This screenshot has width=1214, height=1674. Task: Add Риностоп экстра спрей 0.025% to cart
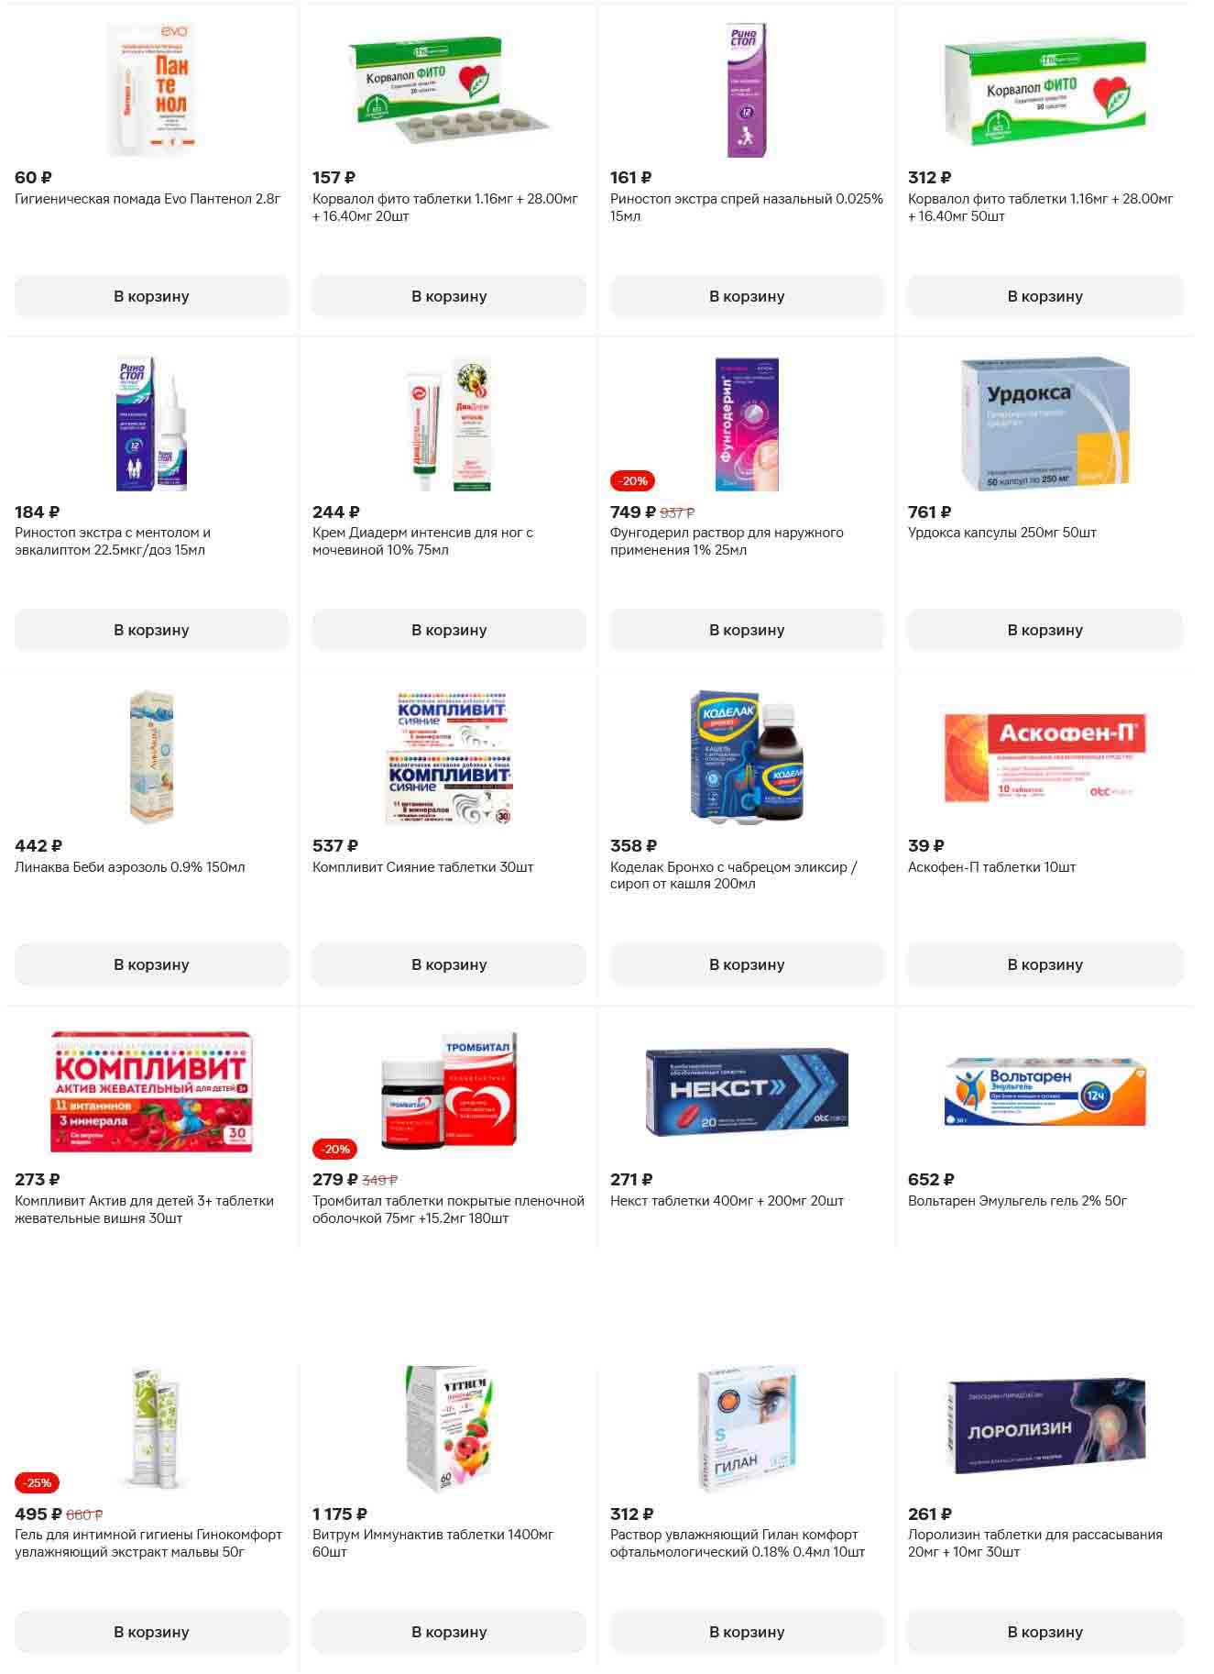(x=747, y=296)
